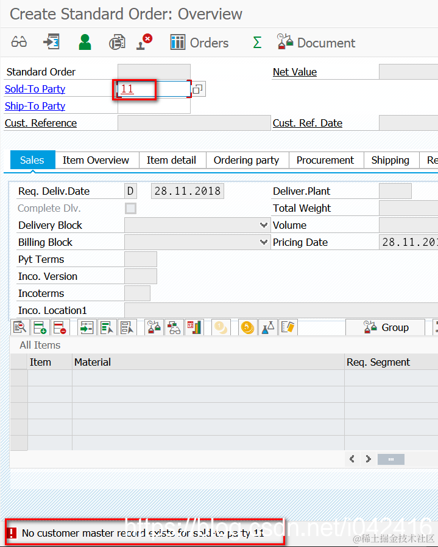438x547 pixels.
Task: Switch to the Procurement tab
Action: pos(325,160)
